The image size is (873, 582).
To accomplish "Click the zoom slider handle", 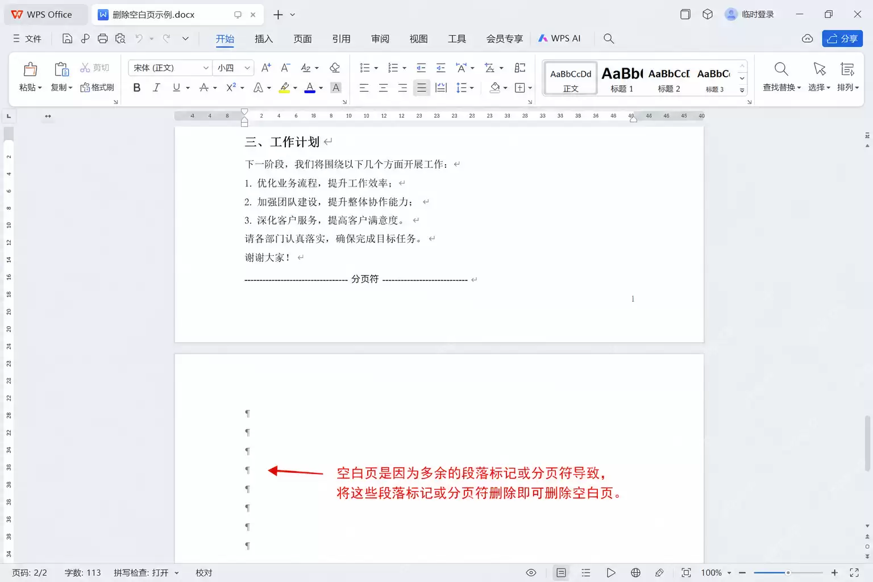I will click(788, 573).
